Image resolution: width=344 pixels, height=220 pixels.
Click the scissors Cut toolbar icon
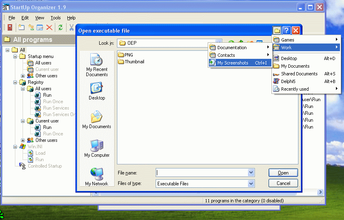(71, 27)
